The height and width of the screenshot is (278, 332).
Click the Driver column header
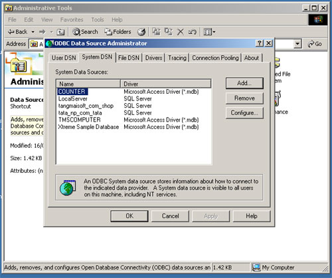pyautogui.click(x=165, y=84)
